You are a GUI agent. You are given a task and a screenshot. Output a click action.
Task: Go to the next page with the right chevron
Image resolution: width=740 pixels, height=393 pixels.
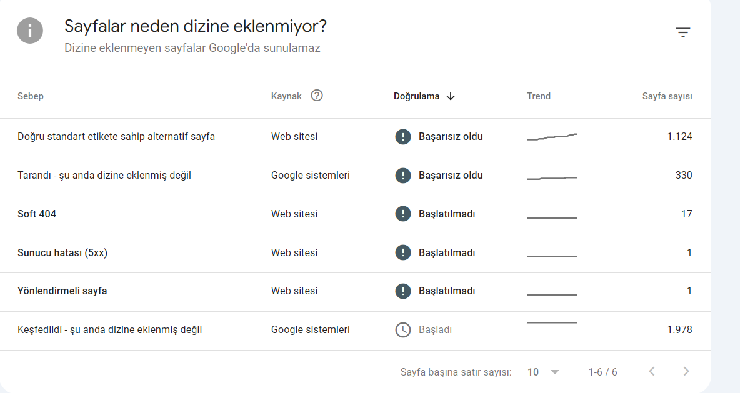click(686, 371)
